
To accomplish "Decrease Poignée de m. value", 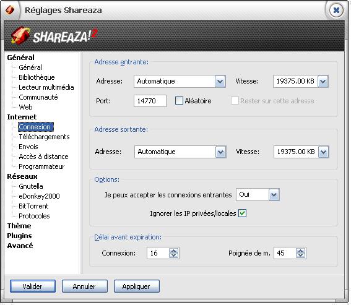I will [x=301, y=256].
